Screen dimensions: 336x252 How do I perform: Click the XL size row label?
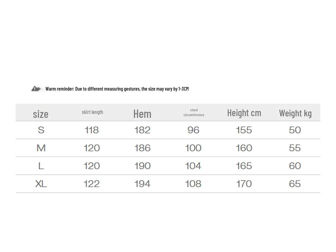pyautogui.click(x=41, y=184)
